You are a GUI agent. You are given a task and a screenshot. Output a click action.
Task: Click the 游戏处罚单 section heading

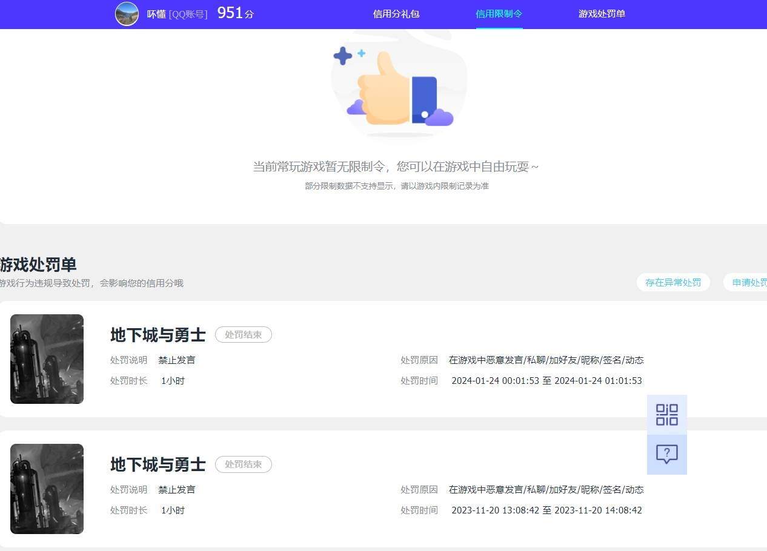tap(38, 265)
